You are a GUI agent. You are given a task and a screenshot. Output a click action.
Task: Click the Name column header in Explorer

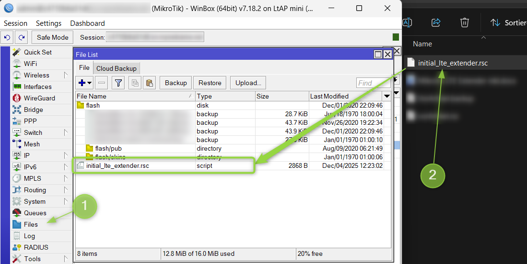(x=422, y=44)
